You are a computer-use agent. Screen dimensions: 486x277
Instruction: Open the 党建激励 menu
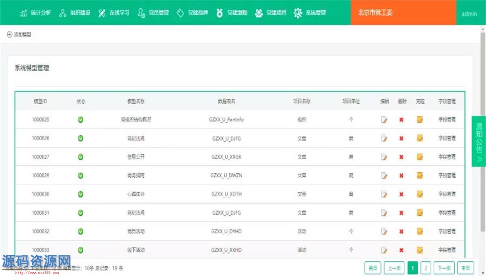(232, 13)
